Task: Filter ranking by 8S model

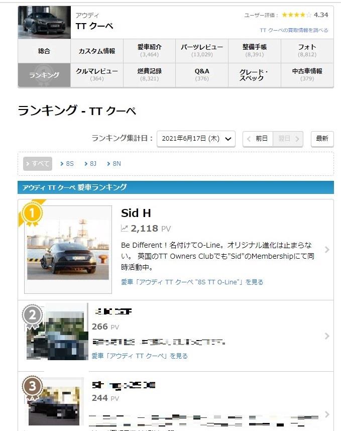Action: tap(67, 164)
